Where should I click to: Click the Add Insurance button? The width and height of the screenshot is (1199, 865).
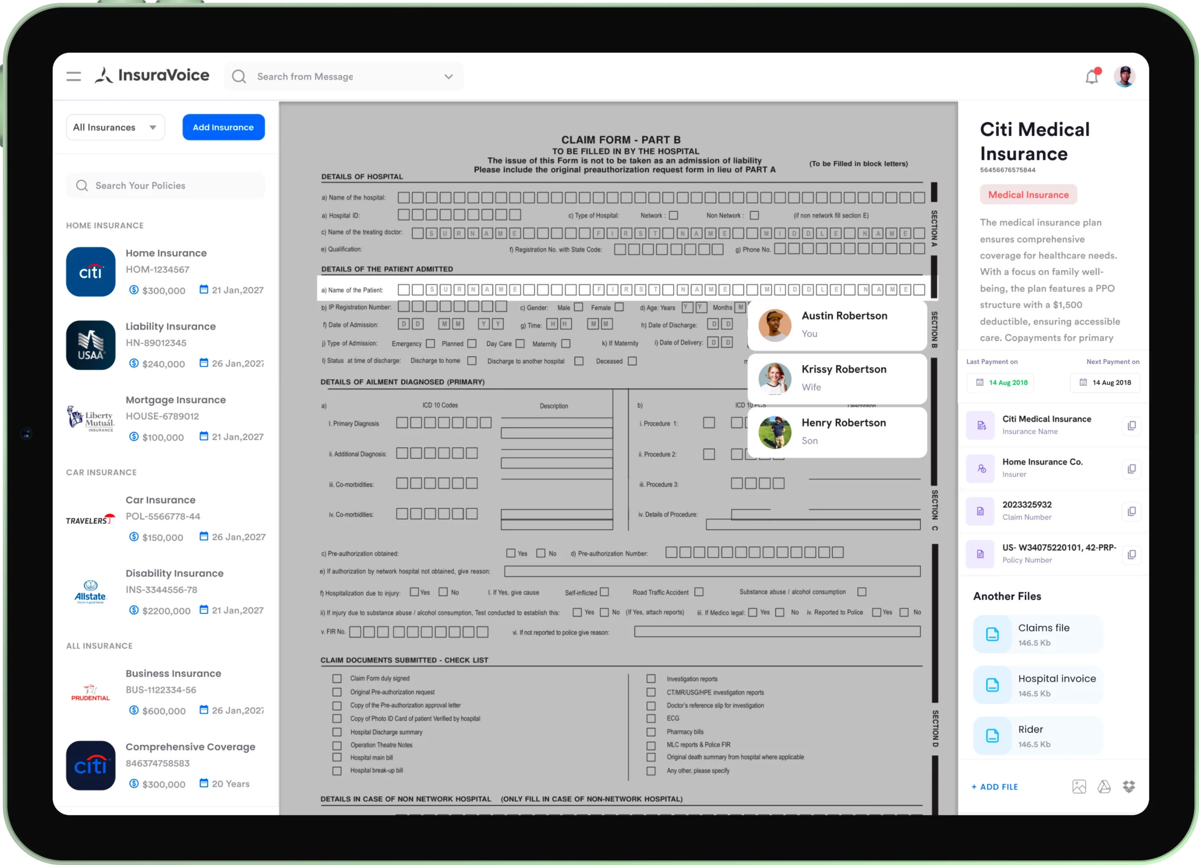coord(223,127)
